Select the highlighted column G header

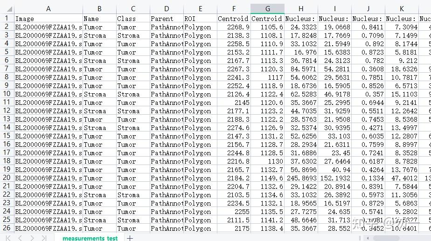point(267,9)
